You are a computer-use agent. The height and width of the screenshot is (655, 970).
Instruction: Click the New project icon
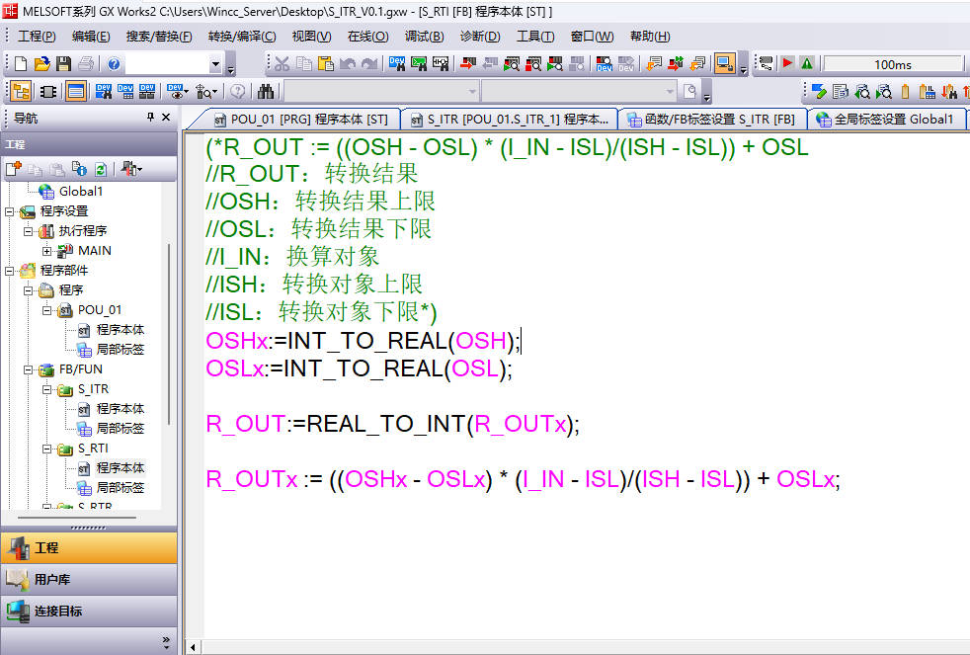20,64
